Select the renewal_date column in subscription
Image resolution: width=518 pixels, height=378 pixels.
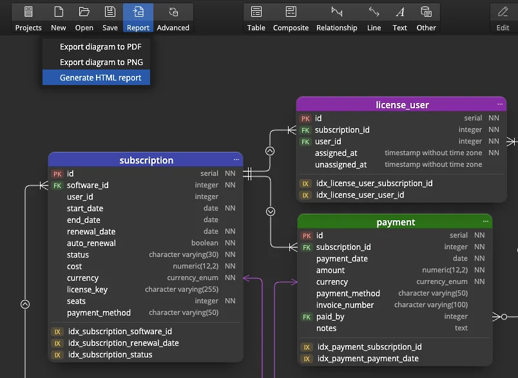(146, 231)
